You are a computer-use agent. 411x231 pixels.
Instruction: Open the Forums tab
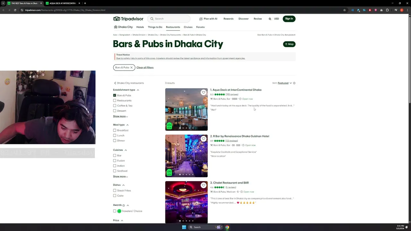[x=200, y=27]
